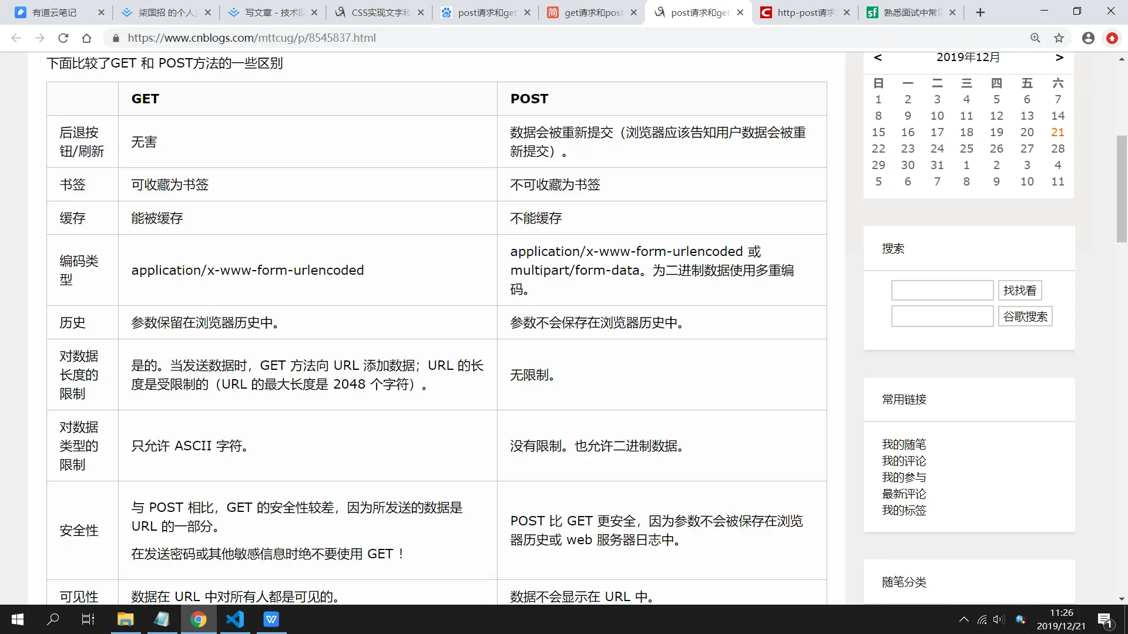The image size is (1128, 634).
Task: Switch to the CSS实现文字 tab
Action: coord(379,12)
